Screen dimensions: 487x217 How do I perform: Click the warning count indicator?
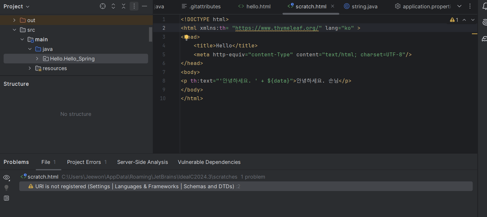[454, 20]
